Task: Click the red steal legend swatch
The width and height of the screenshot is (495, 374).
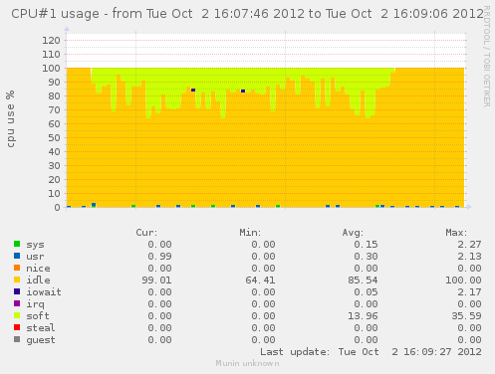Action: coord(17,327)
